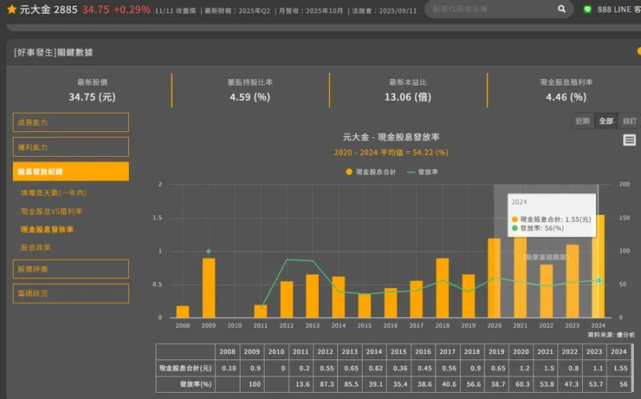Expand the 獲利能力 section
Image resolution: width=641 pixels, height=399 pixels.
pyautogui.click(x=71, y=147)
